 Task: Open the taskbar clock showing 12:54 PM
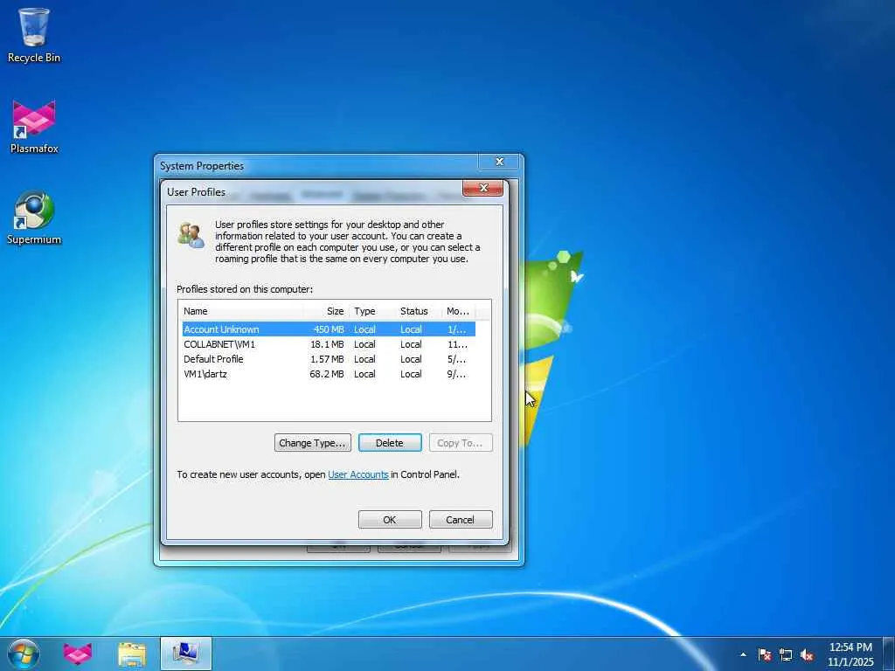click(x=850, y=654)
